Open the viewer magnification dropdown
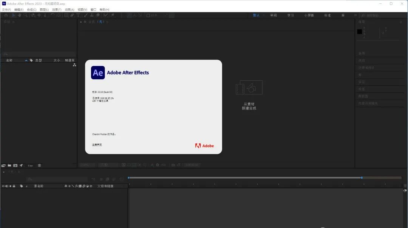 87,165
